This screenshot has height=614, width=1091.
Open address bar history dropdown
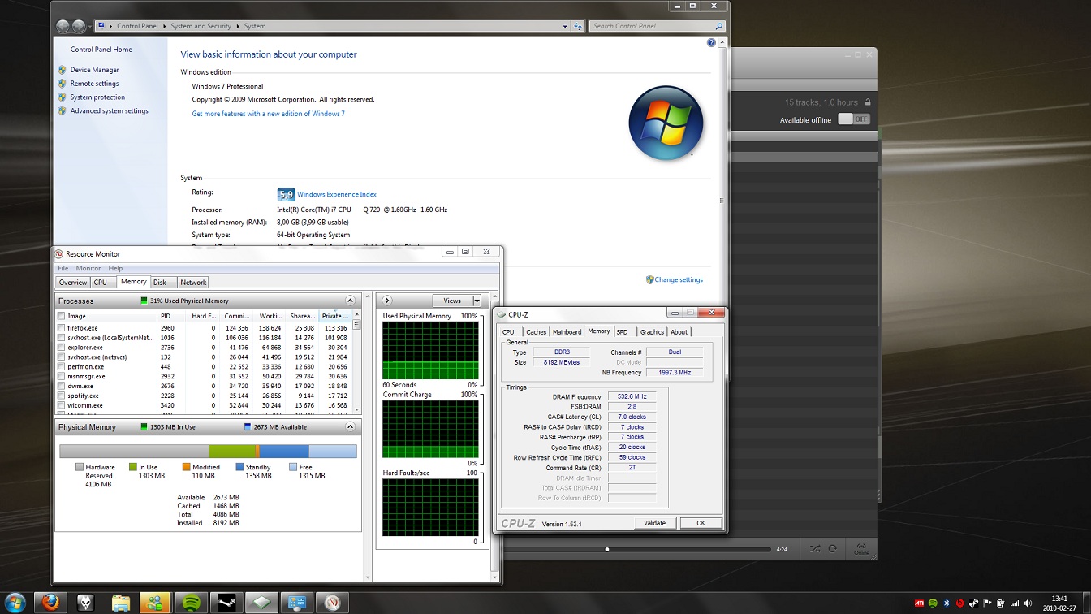point(566,26)
